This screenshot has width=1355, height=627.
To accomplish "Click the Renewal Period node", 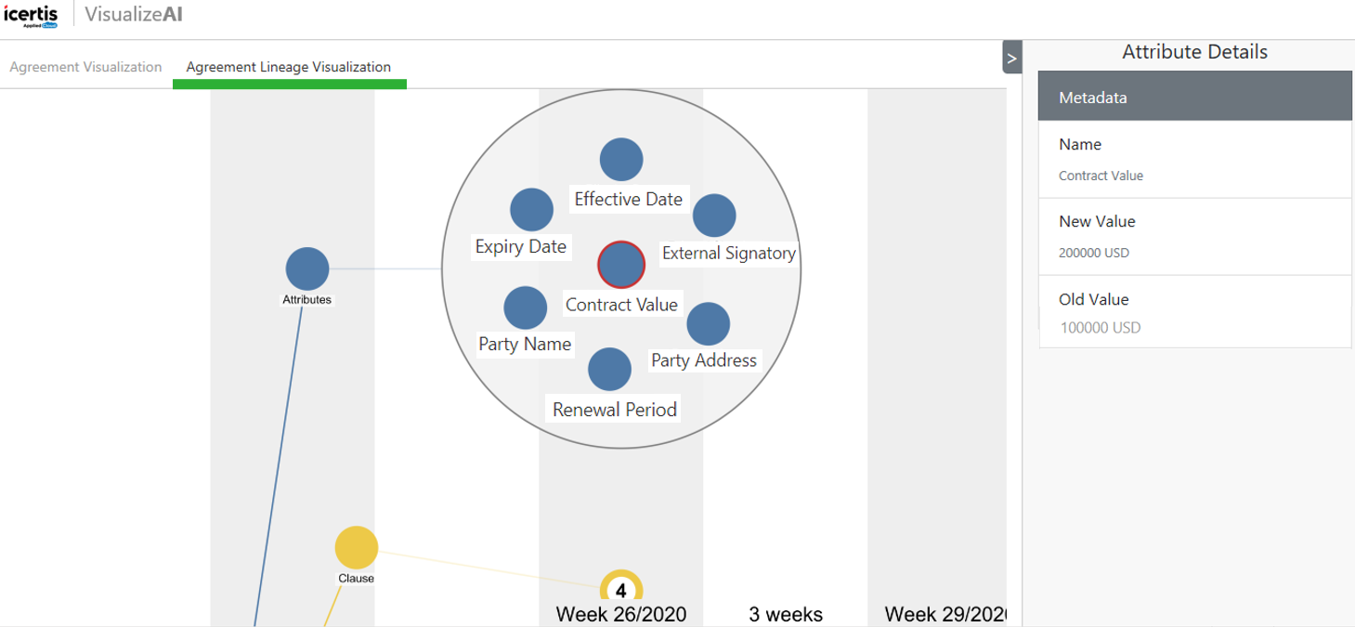I will point(609,369).
